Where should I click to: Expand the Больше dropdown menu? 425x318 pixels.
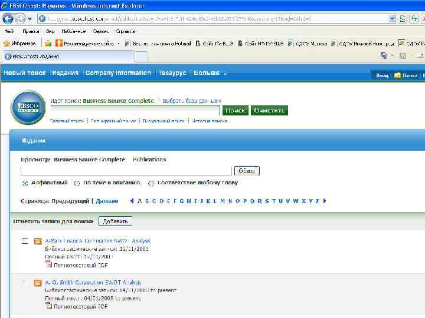tap(210, 73)
